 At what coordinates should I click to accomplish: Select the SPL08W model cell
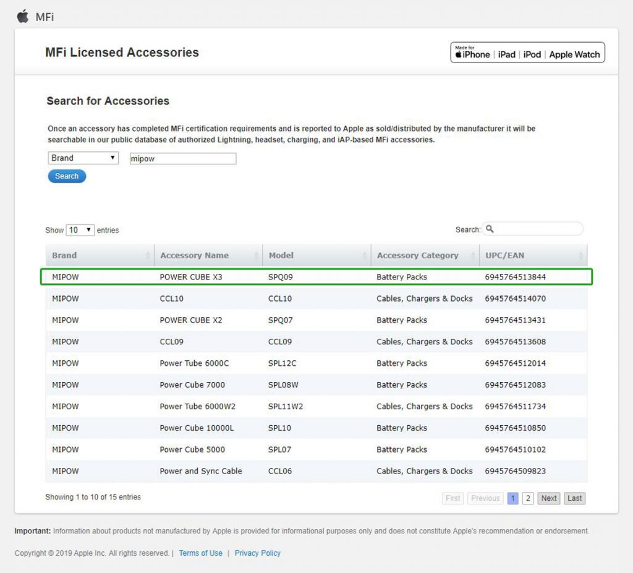click(283, 385)
